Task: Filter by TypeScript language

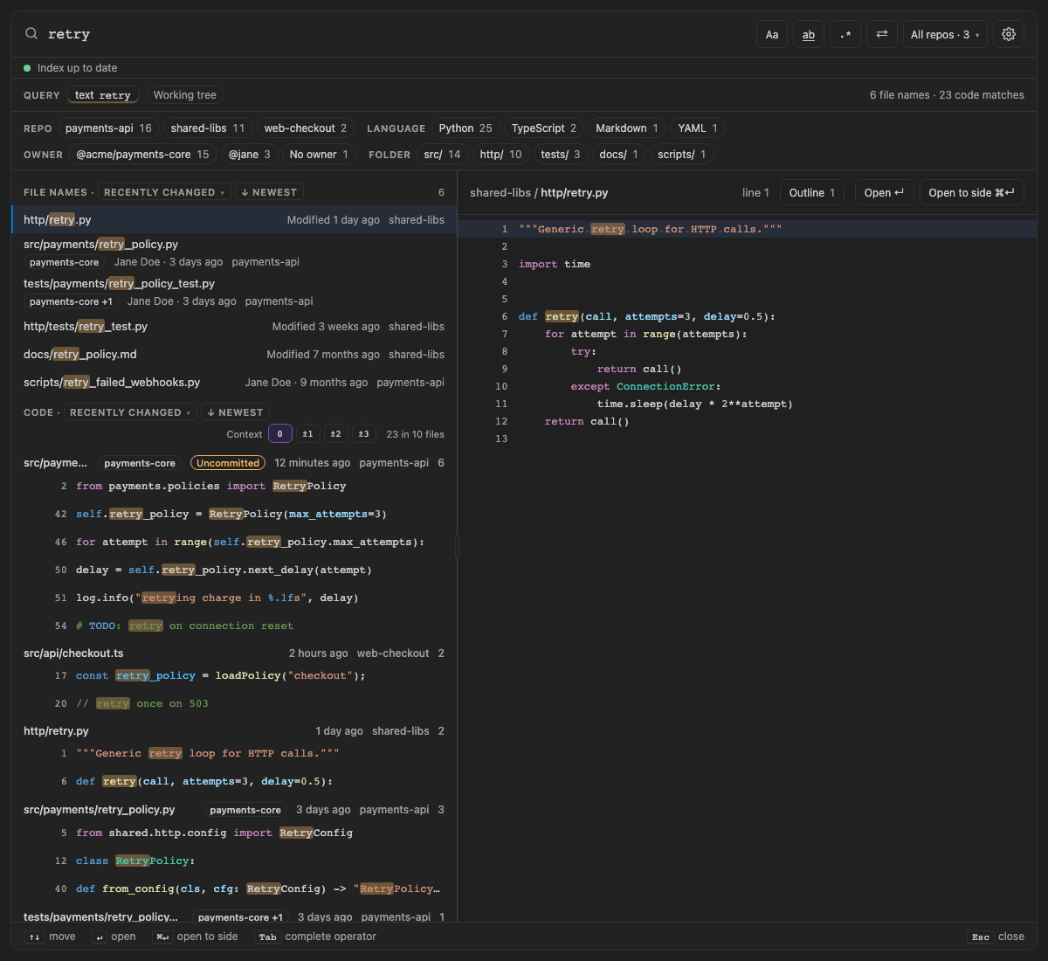Action: (544, 128)
